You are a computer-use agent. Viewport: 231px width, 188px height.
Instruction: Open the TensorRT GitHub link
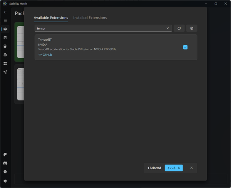47,55
